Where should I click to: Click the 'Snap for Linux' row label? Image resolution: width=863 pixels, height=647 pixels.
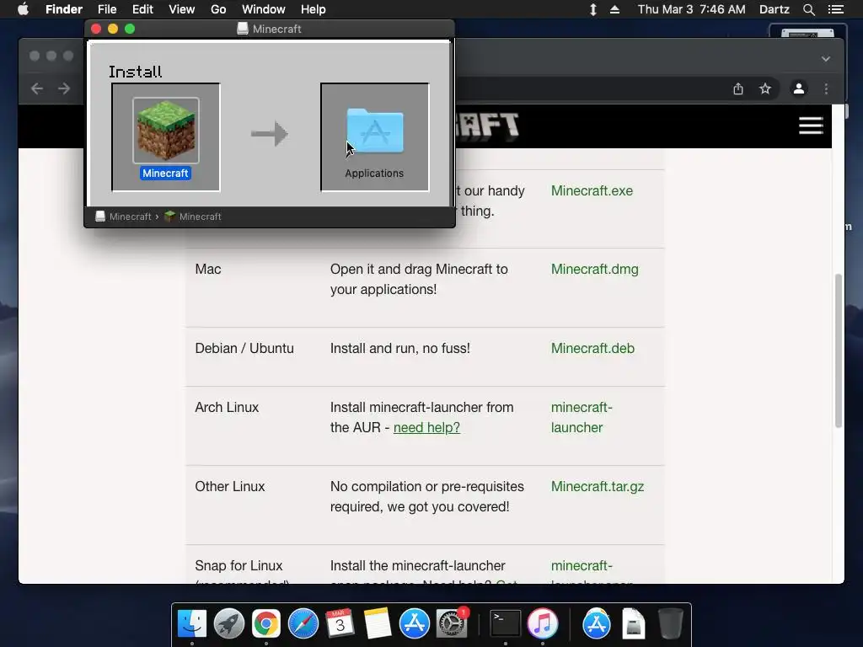(239, 565)
